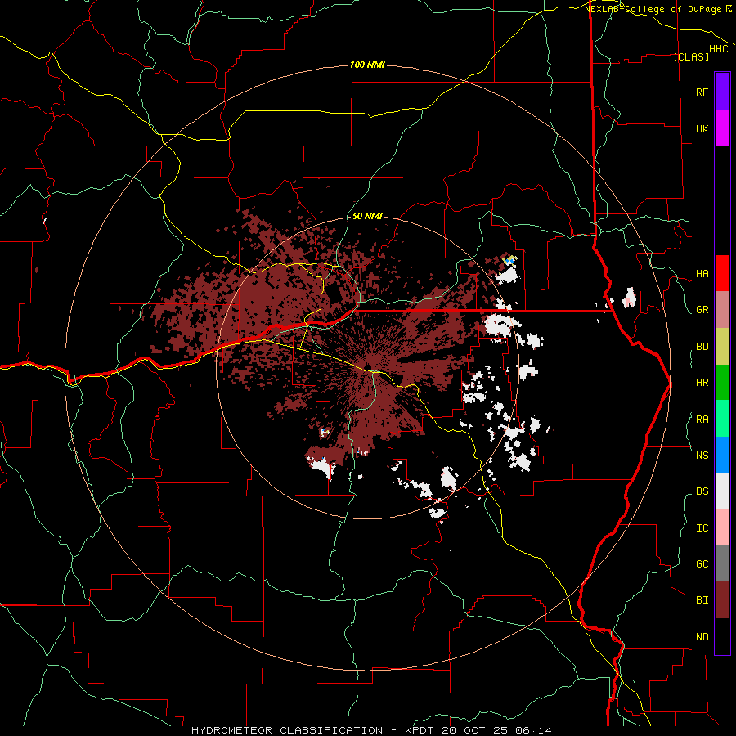Viewport: 736px width, 736px height.
Task: Click the 'WS' legend label
Action: [702, 455]
